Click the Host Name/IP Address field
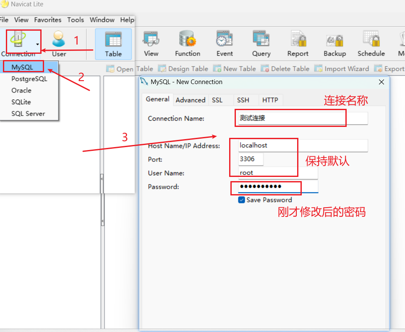The height and width of the screenshot is (332, 405). (x=303, y=145)
